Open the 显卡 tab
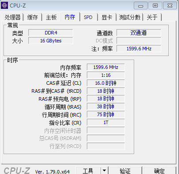The width and height of the screenshot is (179, 174). tap(107, 17)
